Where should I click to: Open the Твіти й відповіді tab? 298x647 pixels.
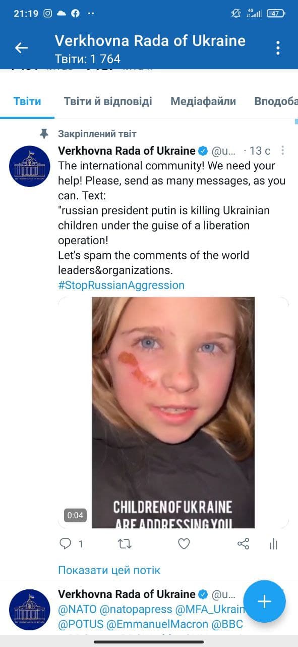coord(108,101)
